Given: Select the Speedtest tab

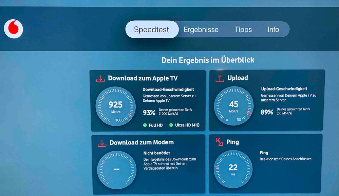Looking at the screenshot, I should (x=152, y=30).
